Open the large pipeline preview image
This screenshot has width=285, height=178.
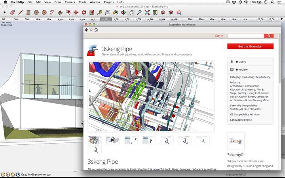click(151, 96)
